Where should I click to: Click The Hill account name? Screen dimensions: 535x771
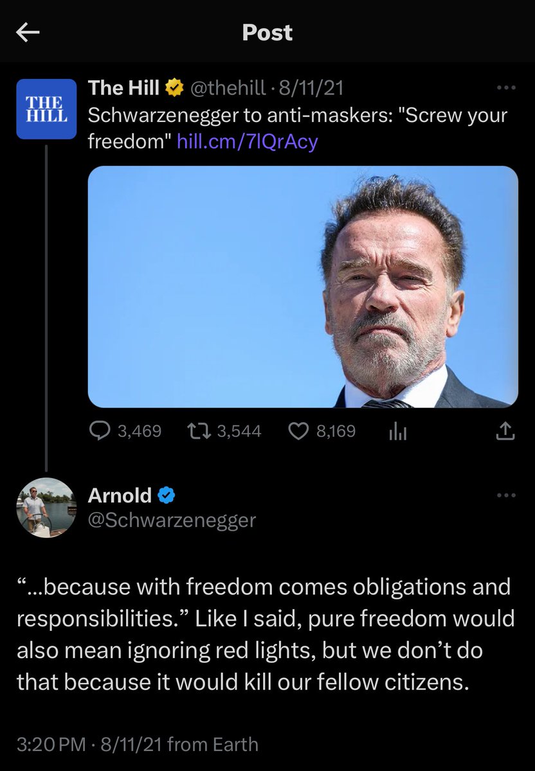pos(123,88)
